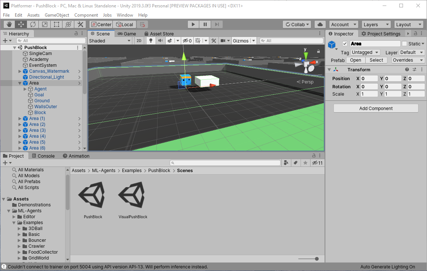Expand the 3DBall folder
This screenshot has height=271, width=427.
click(x=19, y=229)
